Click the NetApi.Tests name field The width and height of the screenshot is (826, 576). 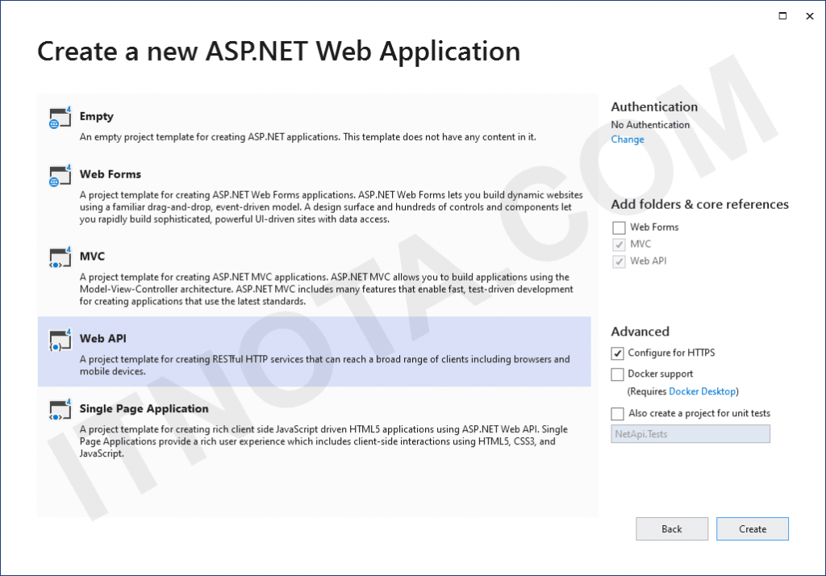pyautogui.click(x=690, y=434)
